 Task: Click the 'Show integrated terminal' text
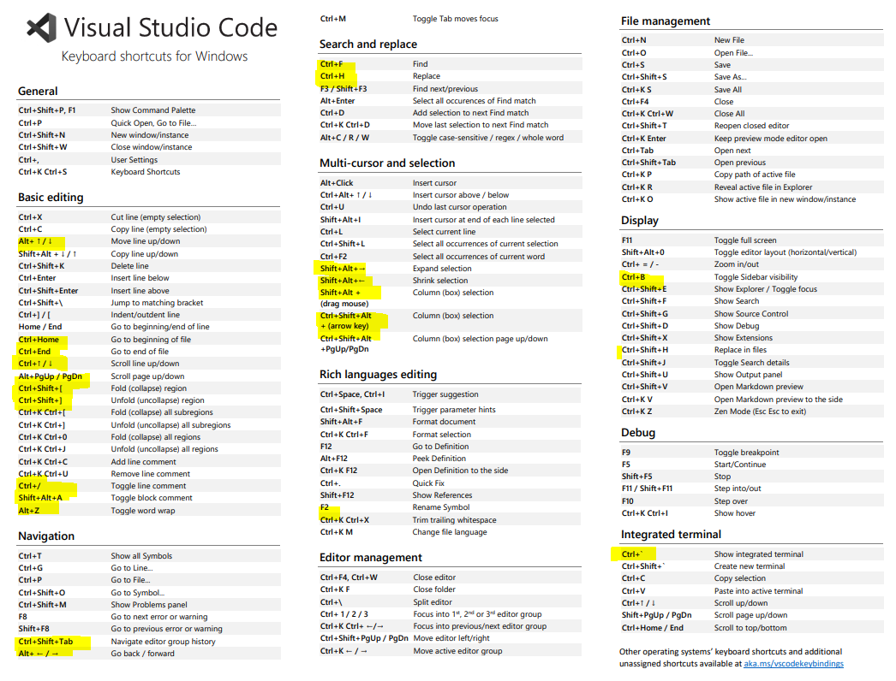click(759, 554)
